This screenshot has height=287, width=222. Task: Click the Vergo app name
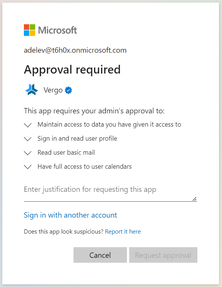53,90
